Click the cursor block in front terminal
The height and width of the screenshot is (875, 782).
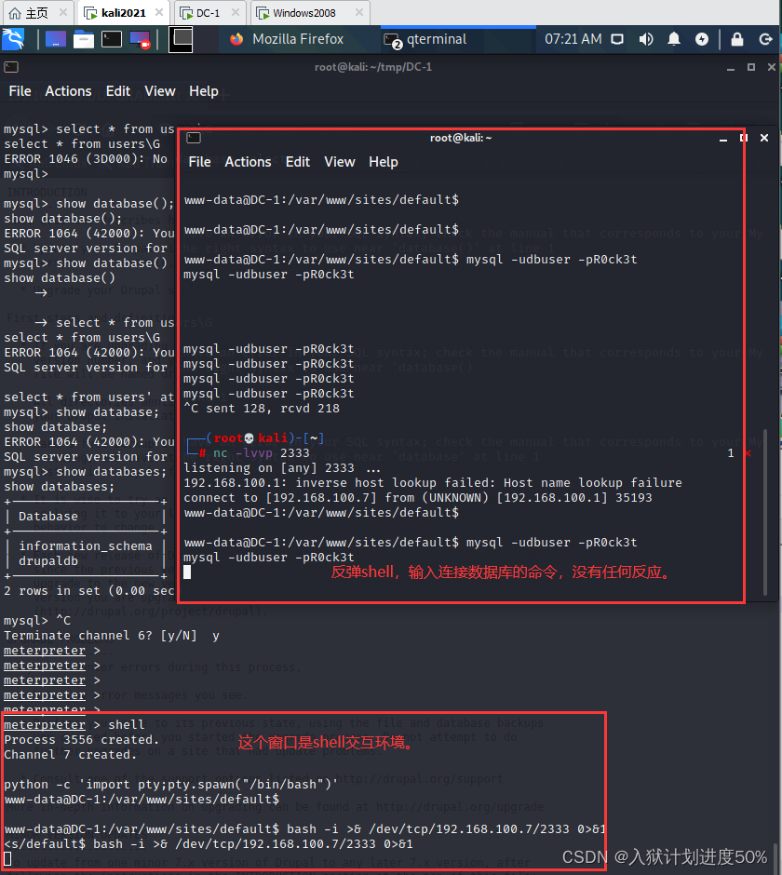(187, 572)
